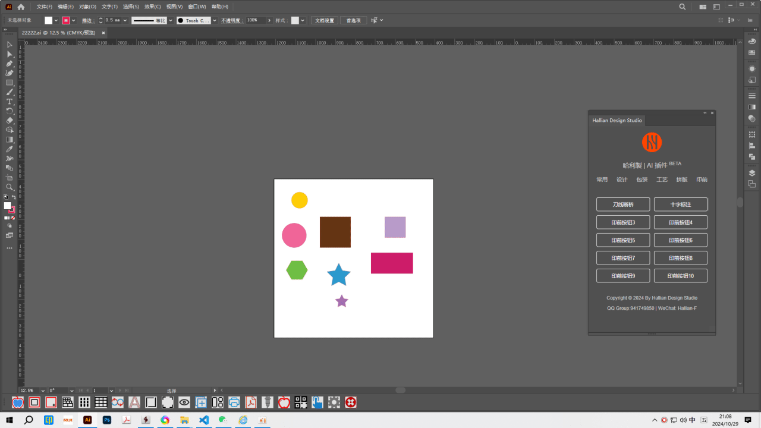Select the Eyedropper tool
Screen dimensions: 761x428
[x=10, y=149]
